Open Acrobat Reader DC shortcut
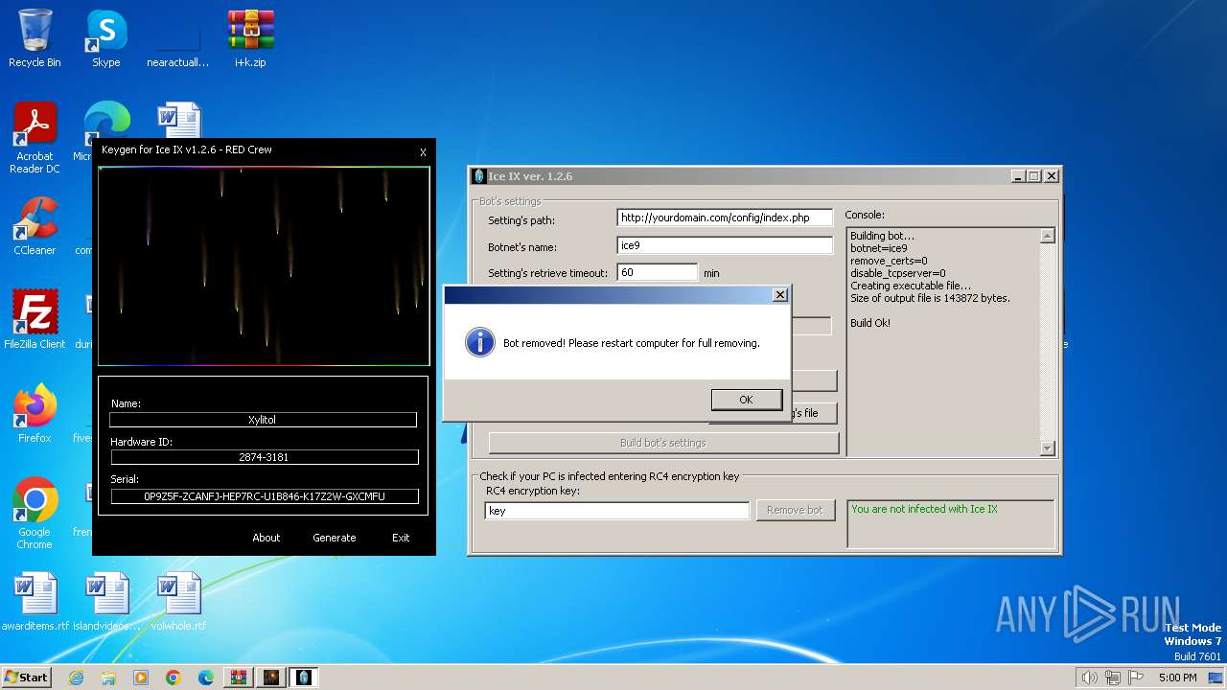The height and width of the screenshot is (690, 1227). coord(35,138)
